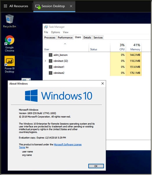
Task: Click the 'user name' licensee text
Action: (x=28, y=152)
